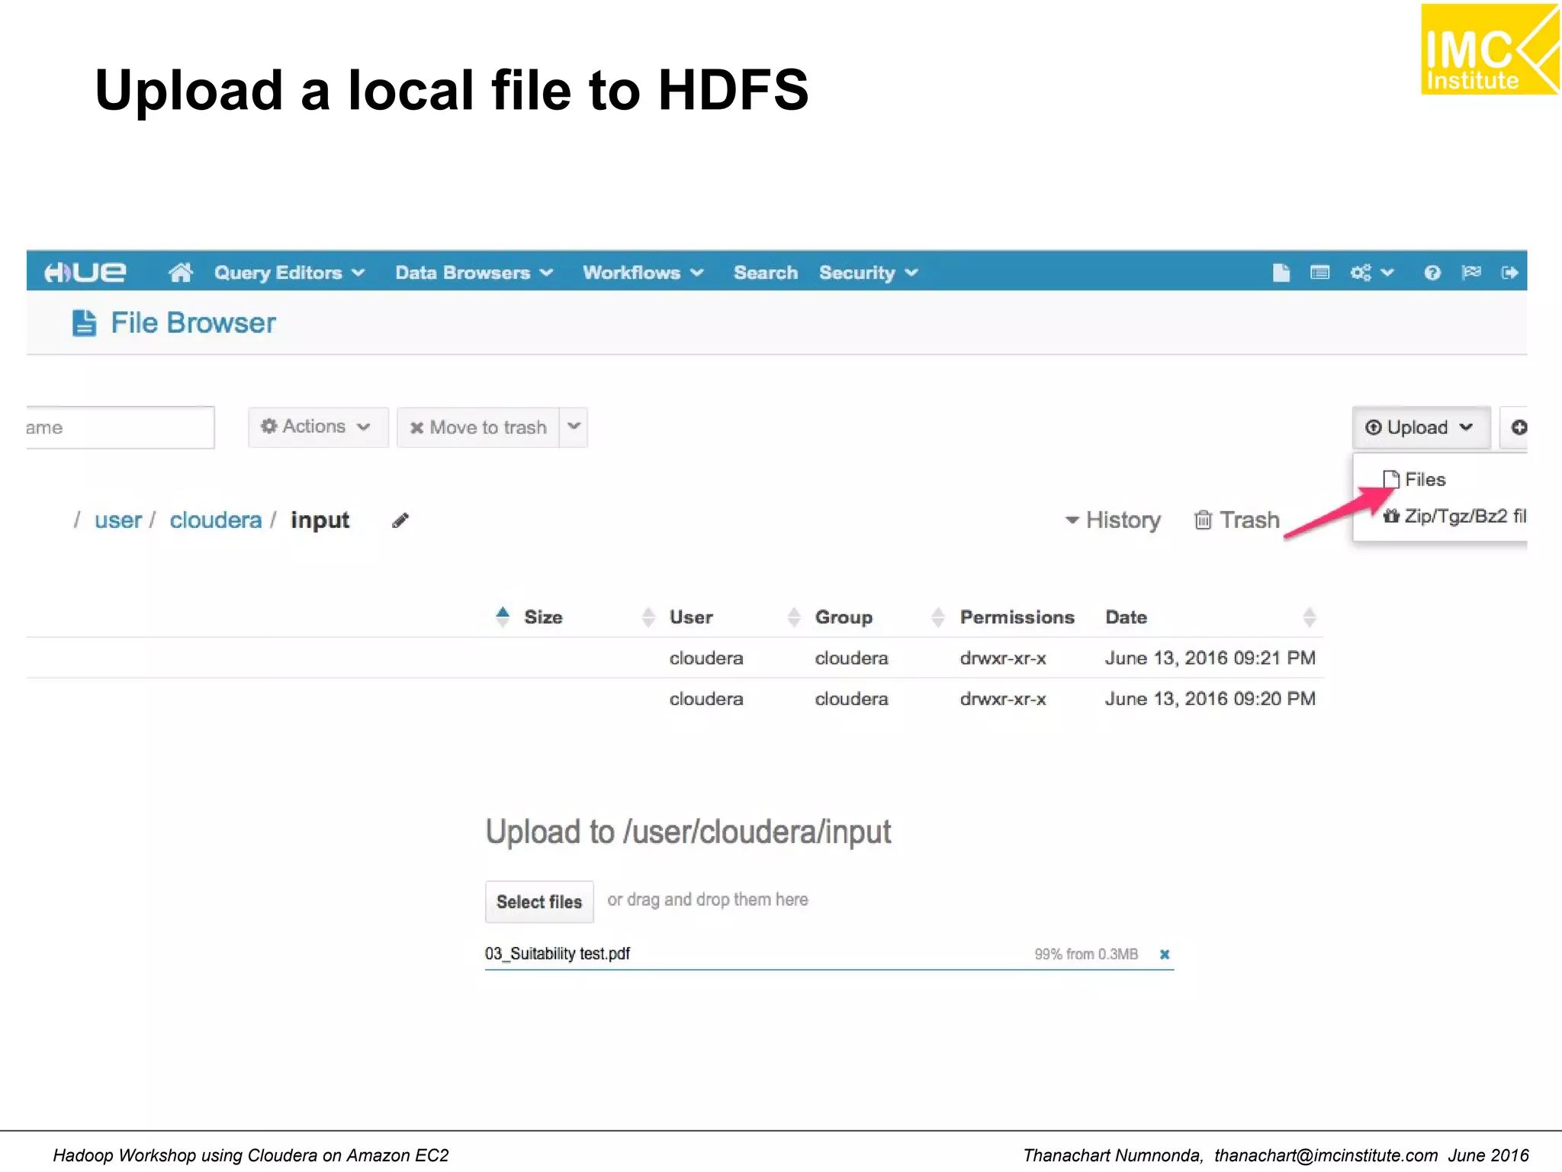Sort by the Size column
1562x1172 pixels.
click(x=543, y=617)
